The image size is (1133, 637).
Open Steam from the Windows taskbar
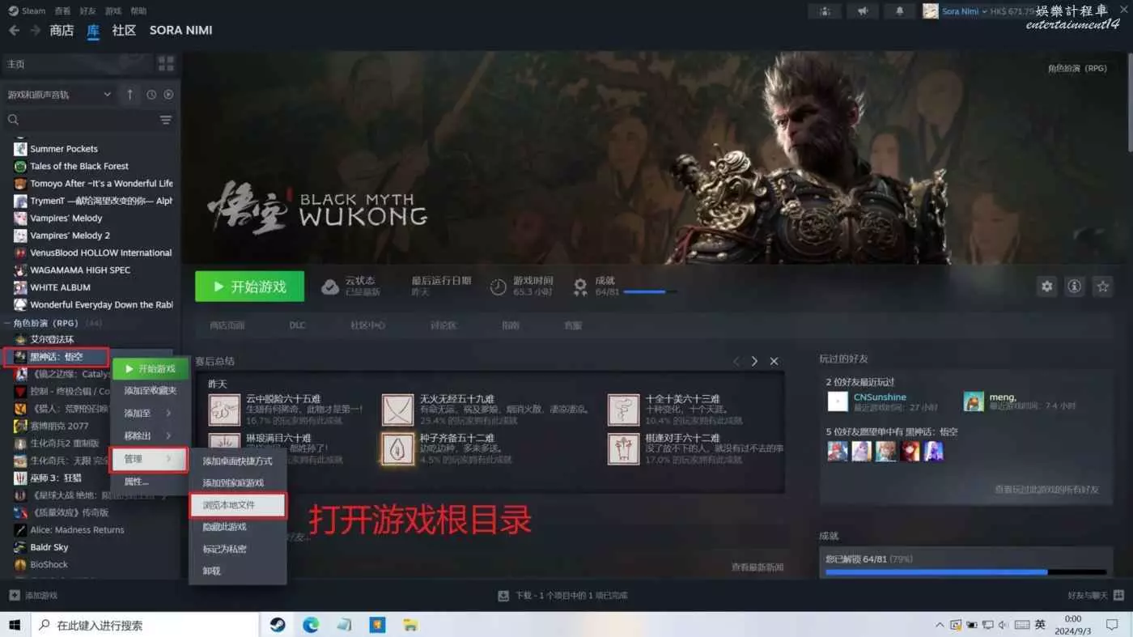coord(278,625)
